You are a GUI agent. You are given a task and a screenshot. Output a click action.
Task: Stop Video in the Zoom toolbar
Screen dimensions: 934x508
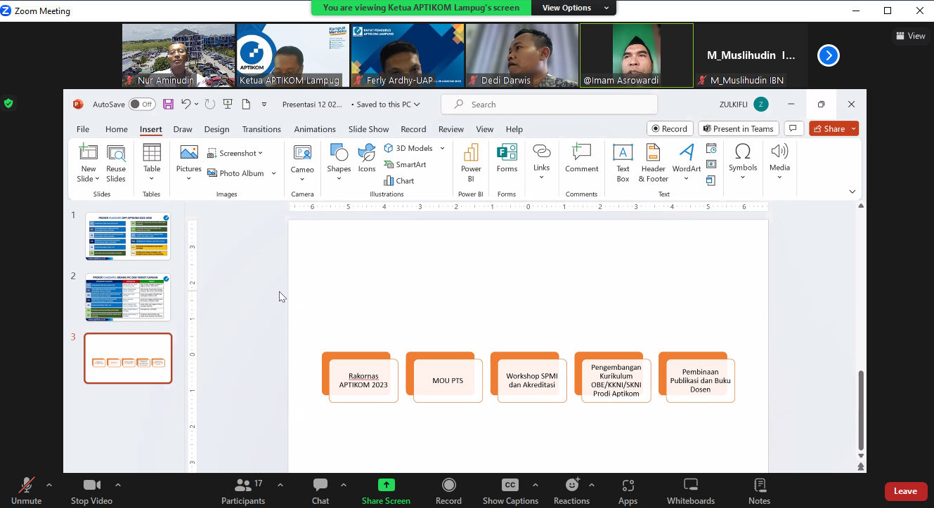click(91, 490)
